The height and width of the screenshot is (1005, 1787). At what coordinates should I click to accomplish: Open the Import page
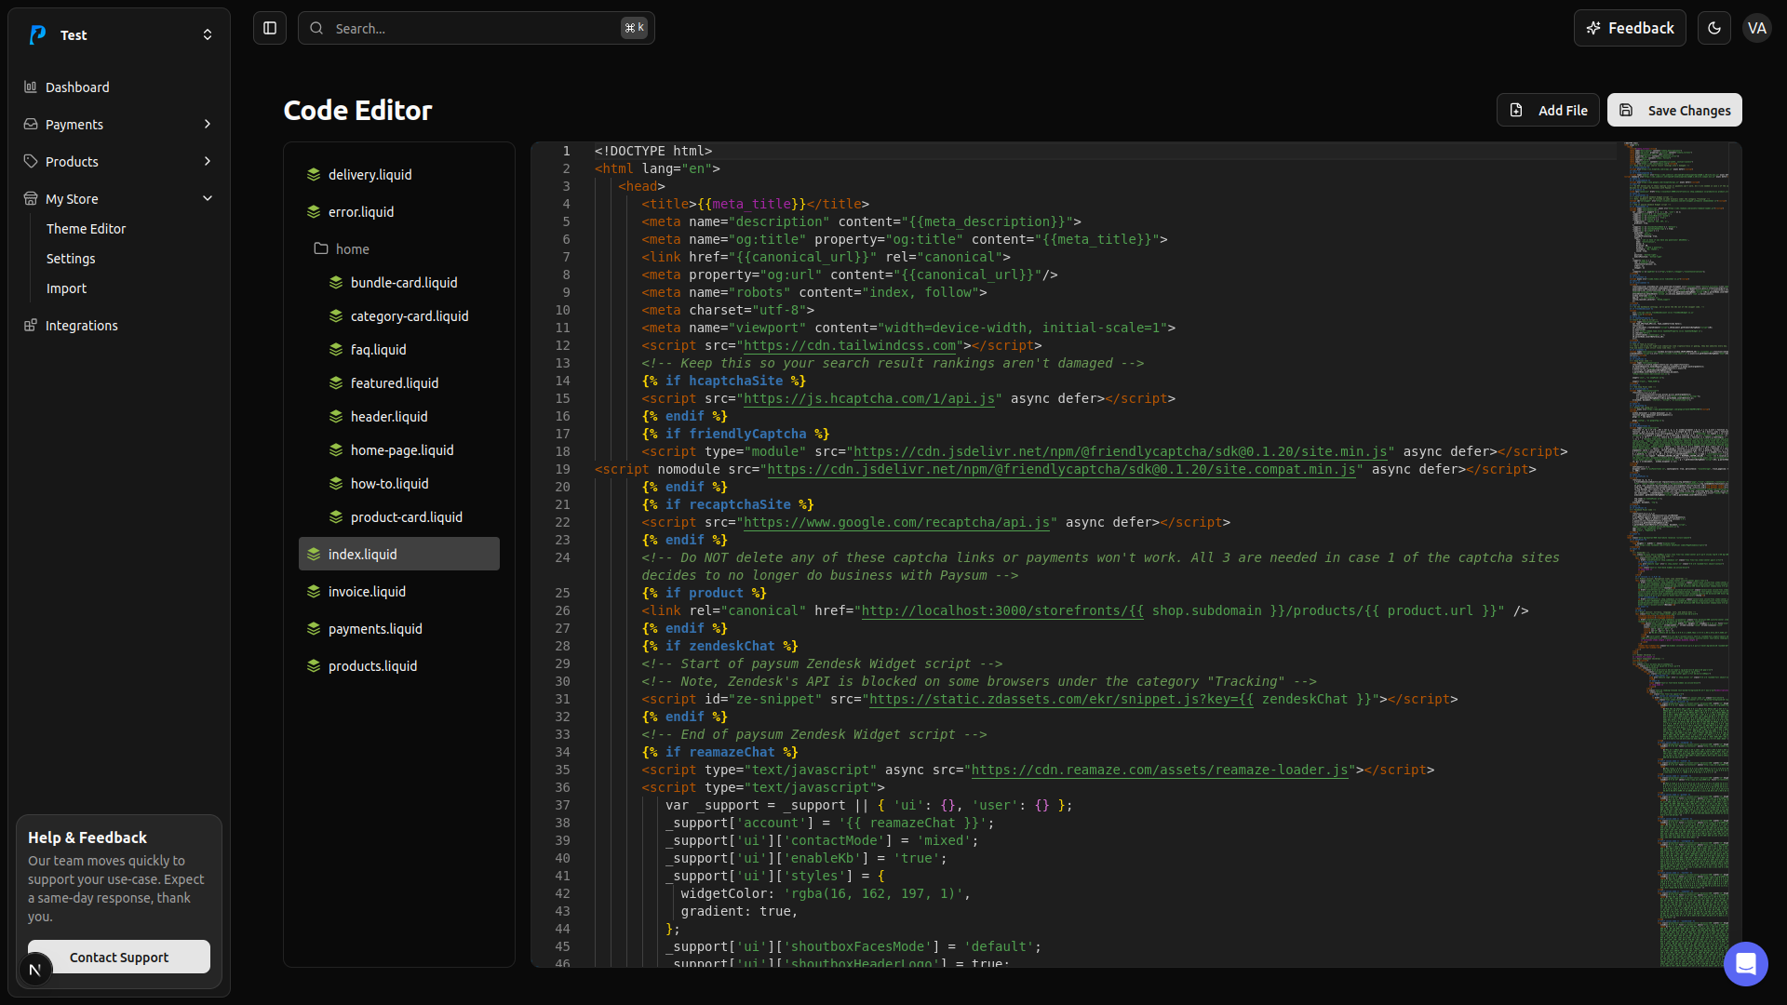tap(66, 288)
